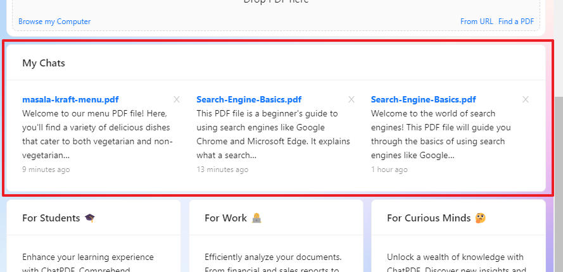Click the My Chats section heading
Image resolution: width=563 pixels, height=272 pixels.
click(x=44, y=63)
